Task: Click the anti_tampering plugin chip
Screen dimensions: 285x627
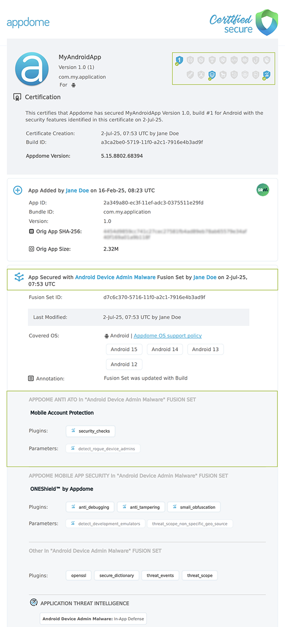Action: tap(141, 507)
